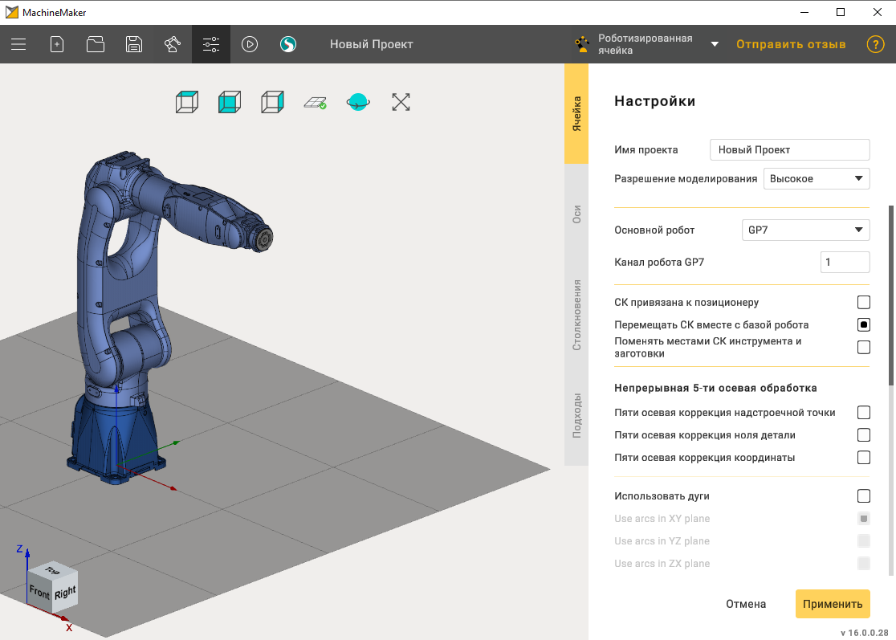Open the robot arm configuration icon

[x=173, y=45]
